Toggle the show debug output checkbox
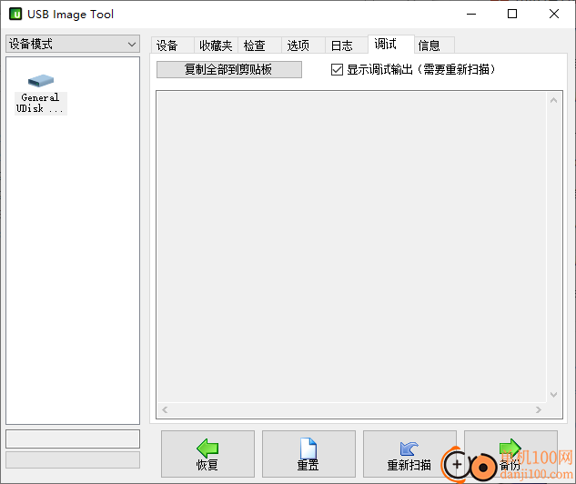The height and width of the screenshot is (484, 576). 337,69
